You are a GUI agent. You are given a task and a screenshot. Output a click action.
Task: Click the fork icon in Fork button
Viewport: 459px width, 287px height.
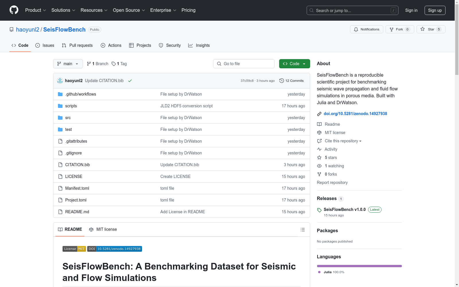coord(392,29)
